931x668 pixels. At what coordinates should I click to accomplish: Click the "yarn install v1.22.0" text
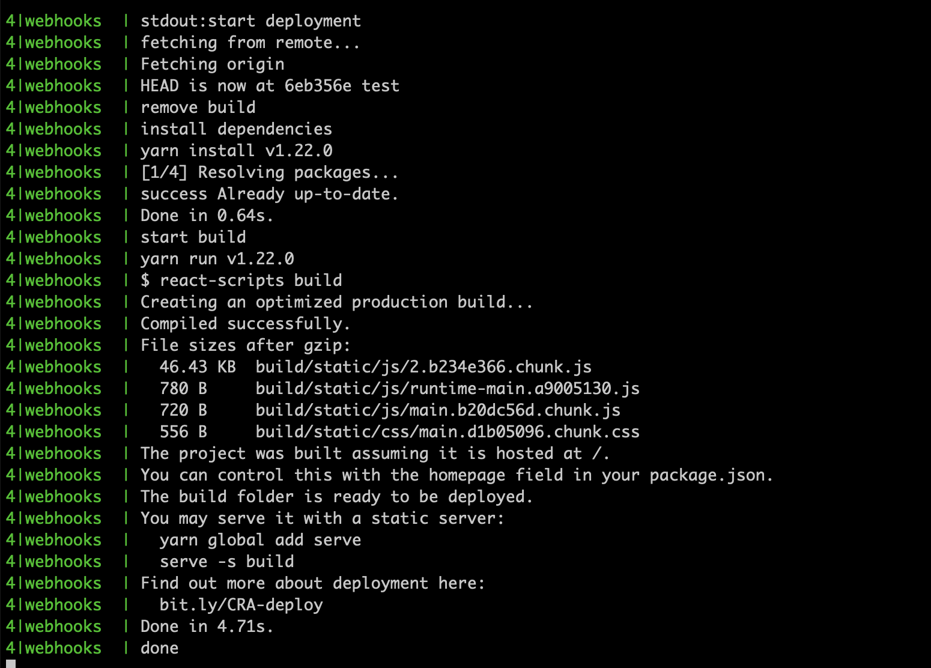click(x=236, y=151)
